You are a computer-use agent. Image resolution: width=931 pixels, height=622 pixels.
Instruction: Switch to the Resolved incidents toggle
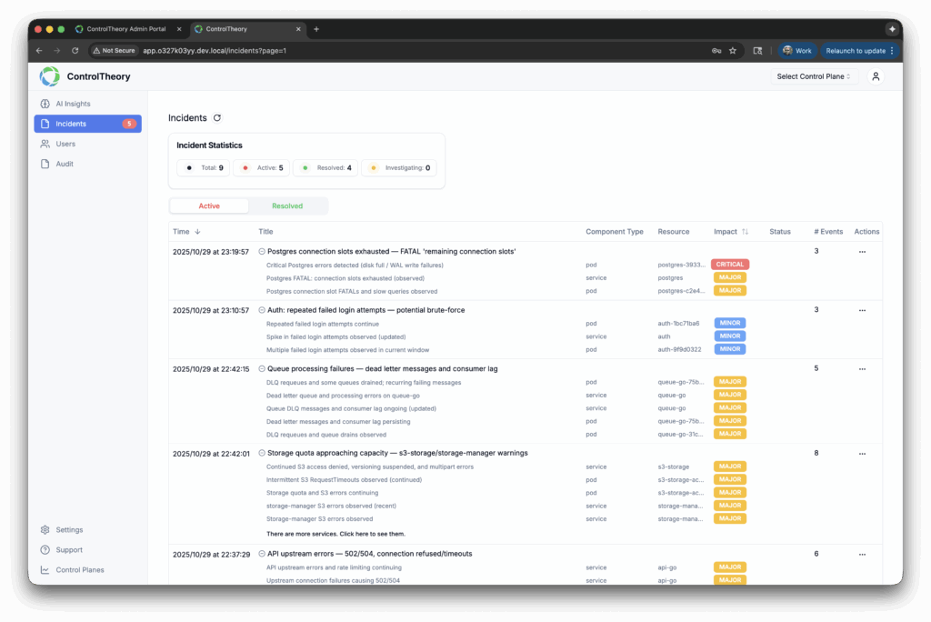point(287,206)
